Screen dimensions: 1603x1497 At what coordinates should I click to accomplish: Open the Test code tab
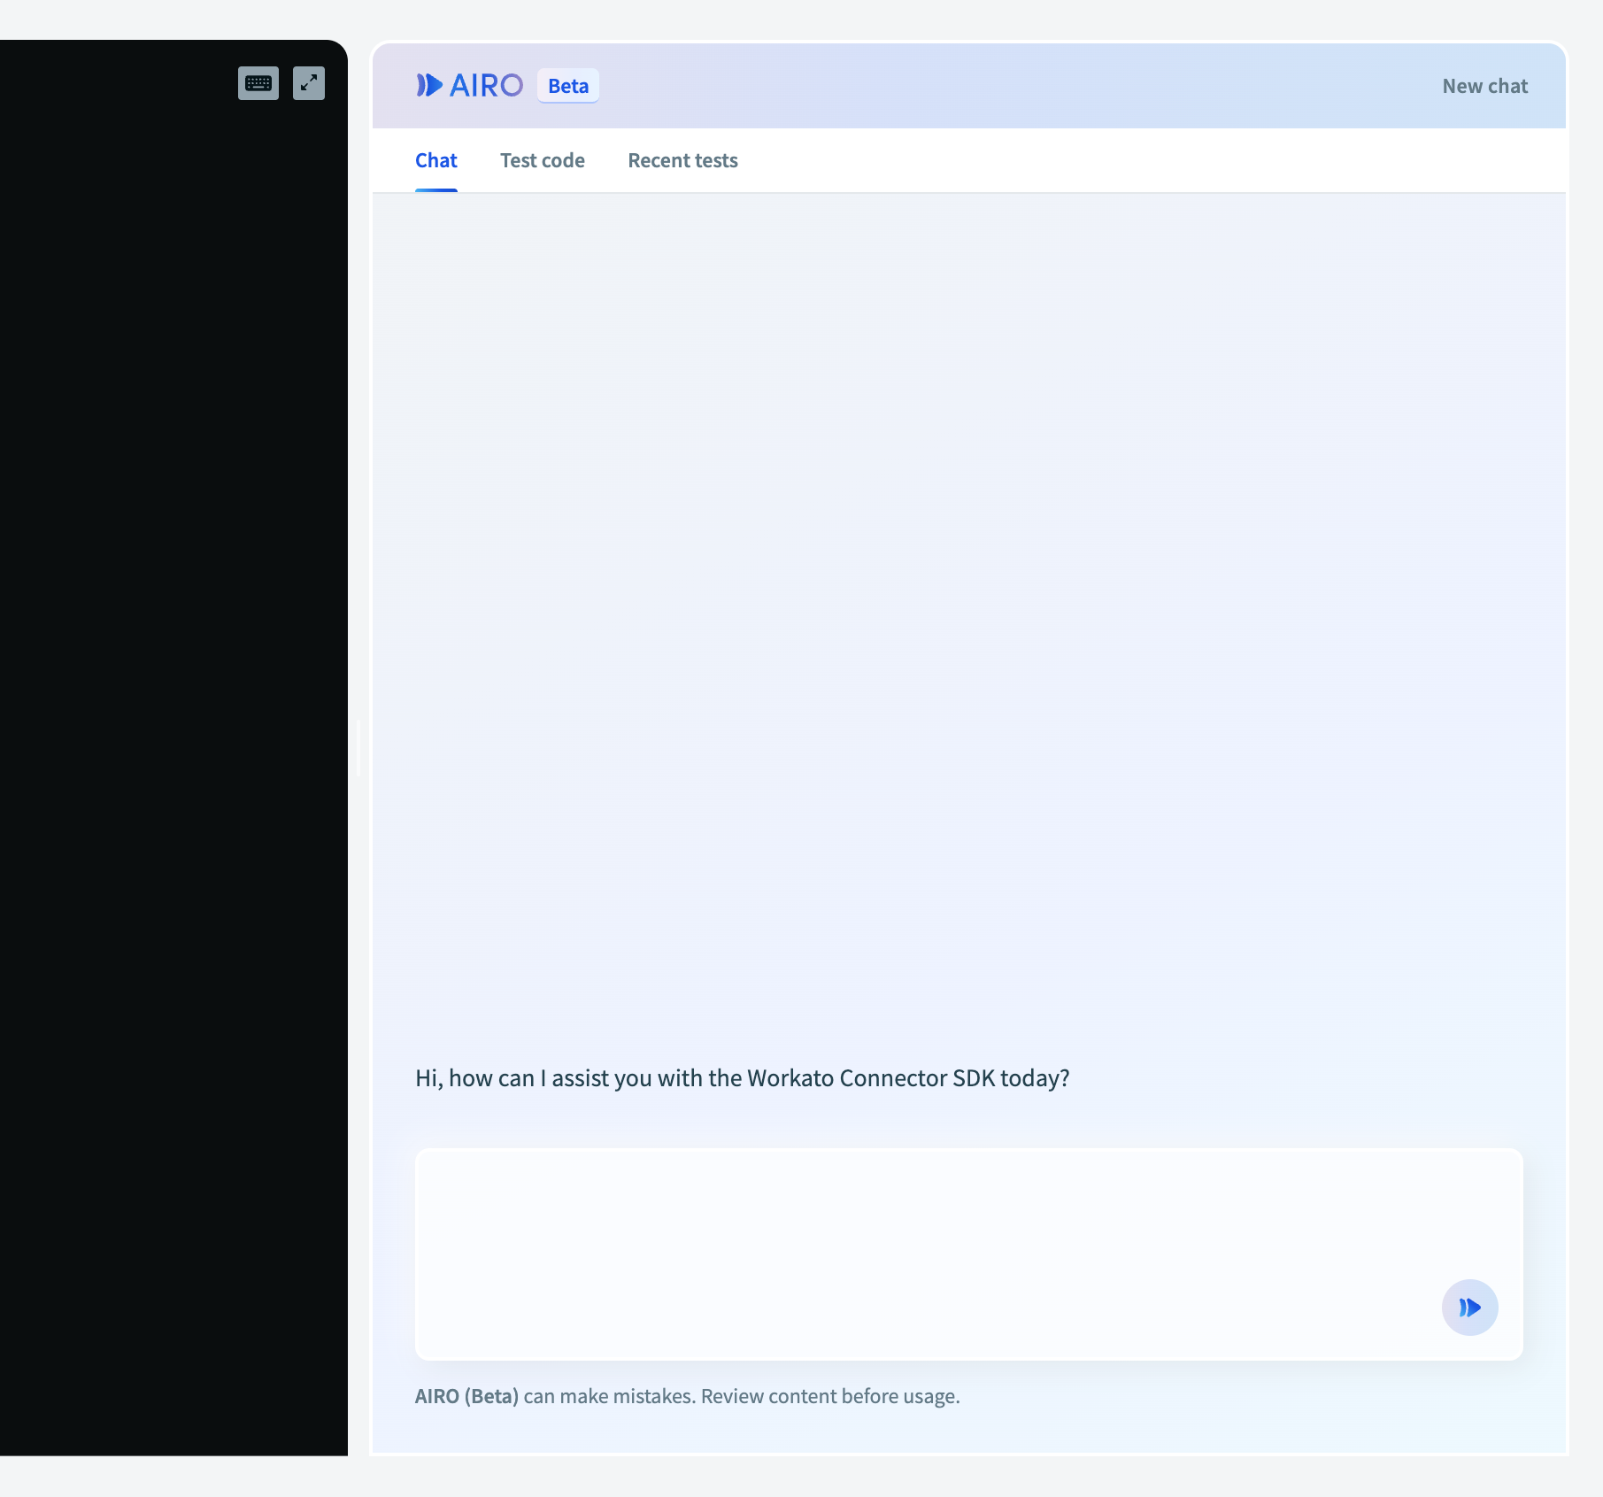tap(542, 160)
